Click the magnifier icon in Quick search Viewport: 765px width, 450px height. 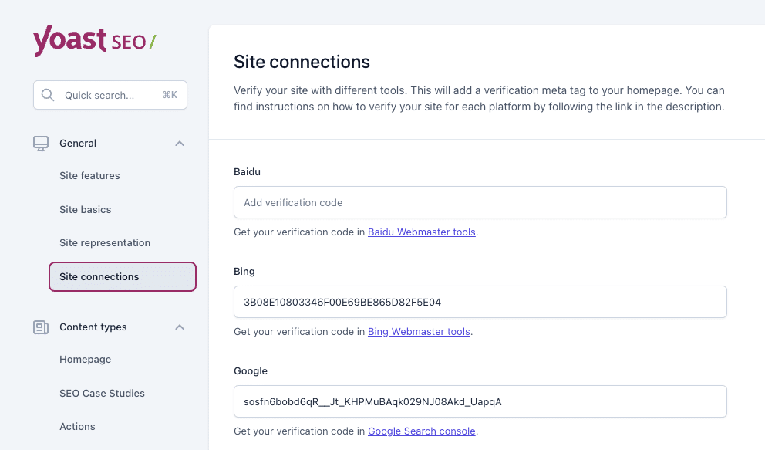[x=48, y=95]
